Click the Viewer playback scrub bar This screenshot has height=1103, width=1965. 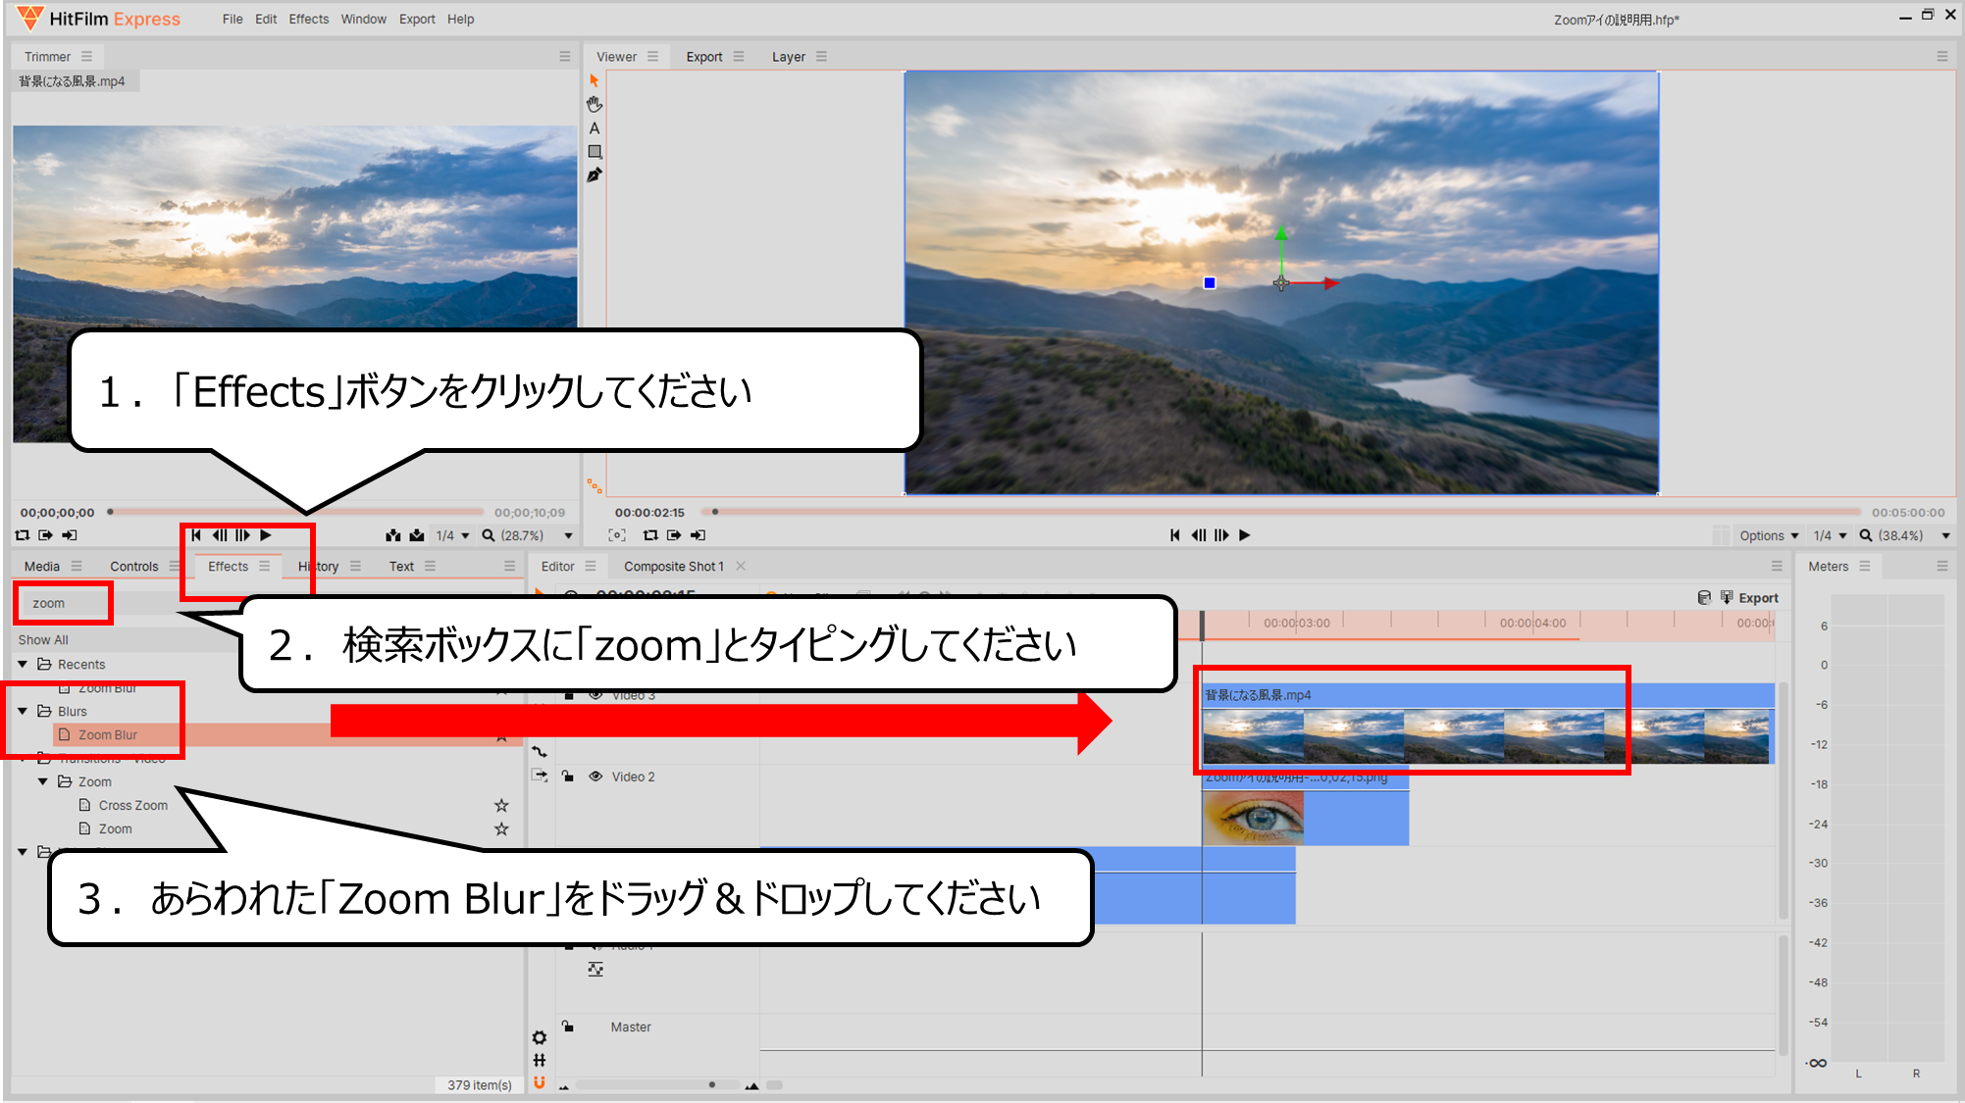pos(1282,512)
